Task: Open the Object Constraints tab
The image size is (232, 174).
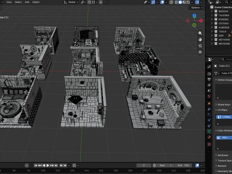Action: tap(209, 126)
